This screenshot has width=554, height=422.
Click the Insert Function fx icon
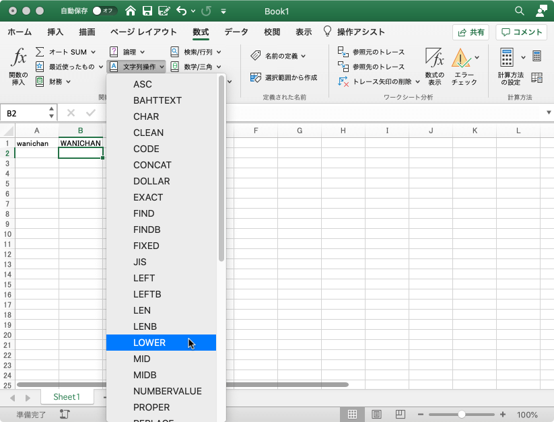click(x=18, y=58)
